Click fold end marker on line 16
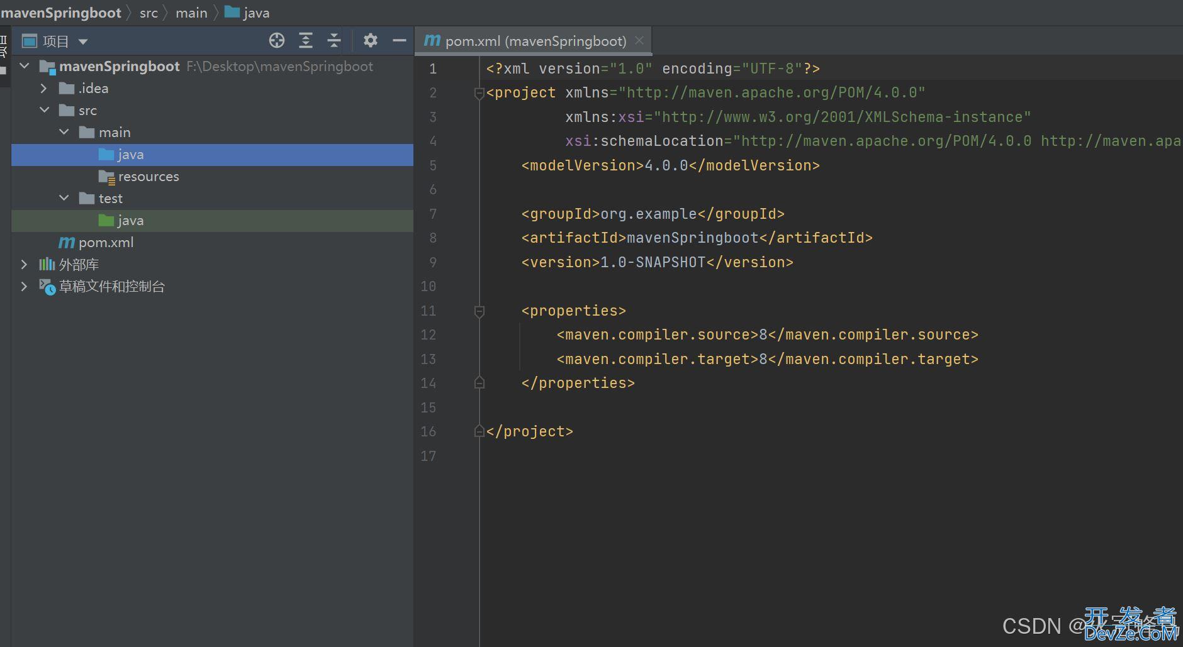 point(479,431)
